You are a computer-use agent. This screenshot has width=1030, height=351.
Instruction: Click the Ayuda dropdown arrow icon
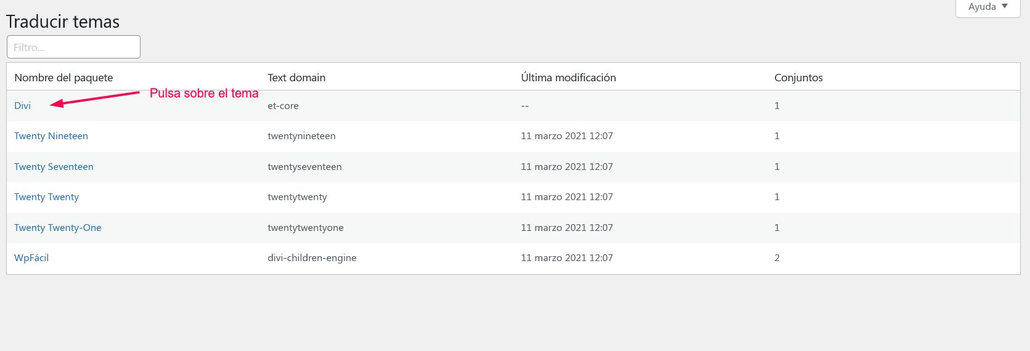point(1005,6)
